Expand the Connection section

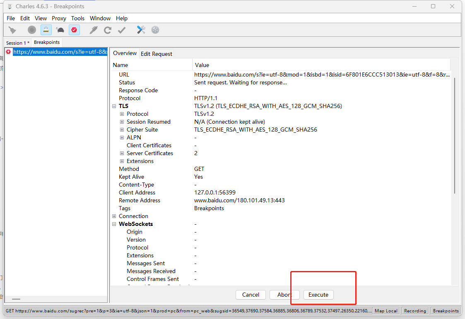click(114, 216)
